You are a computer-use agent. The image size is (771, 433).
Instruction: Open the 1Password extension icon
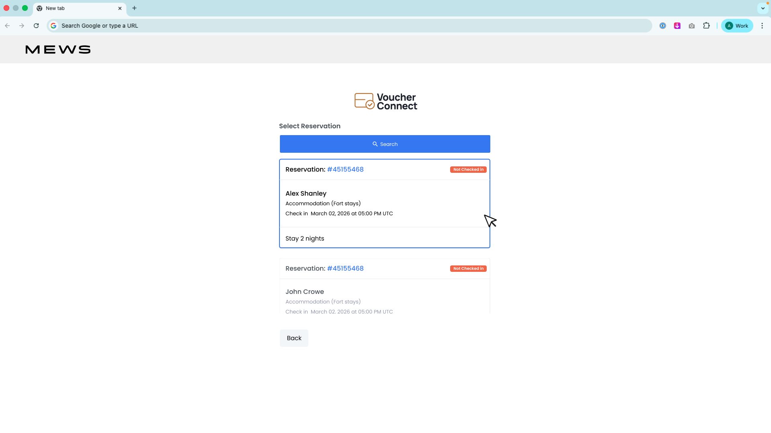click(663, 26)
